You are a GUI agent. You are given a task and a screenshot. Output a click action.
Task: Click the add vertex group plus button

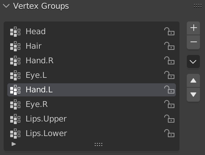point(193,28)
